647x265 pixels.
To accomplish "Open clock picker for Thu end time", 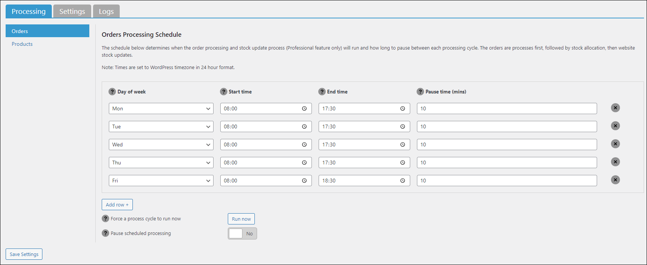I will [x=403, y=163].
